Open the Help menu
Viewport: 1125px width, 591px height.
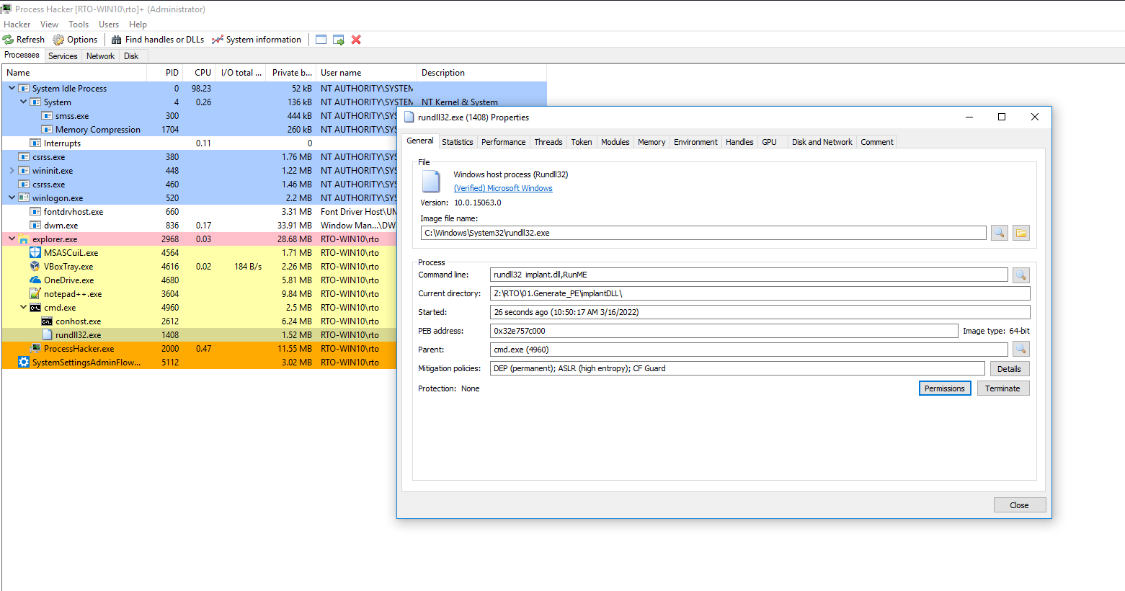pos(138,25)
